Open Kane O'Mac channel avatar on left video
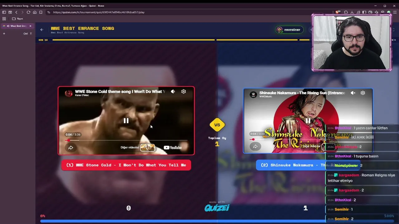 (69, 93)
